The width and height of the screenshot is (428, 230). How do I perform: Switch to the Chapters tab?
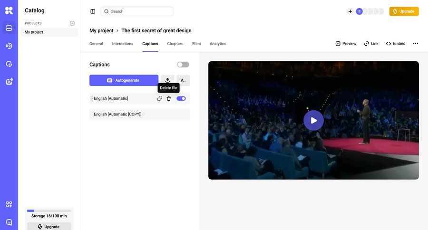[175, 44]
